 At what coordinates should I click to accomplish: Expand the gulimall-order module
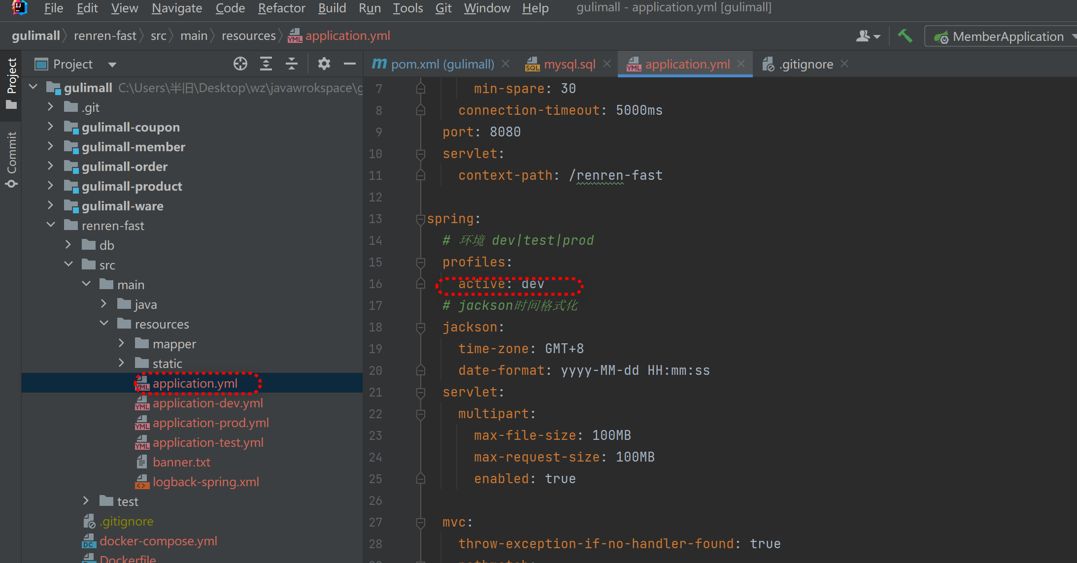[50, 166]
